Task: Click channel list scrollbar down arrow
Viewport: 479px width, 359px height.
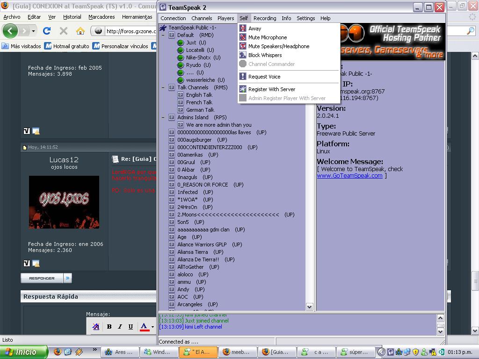Action: 310,307
